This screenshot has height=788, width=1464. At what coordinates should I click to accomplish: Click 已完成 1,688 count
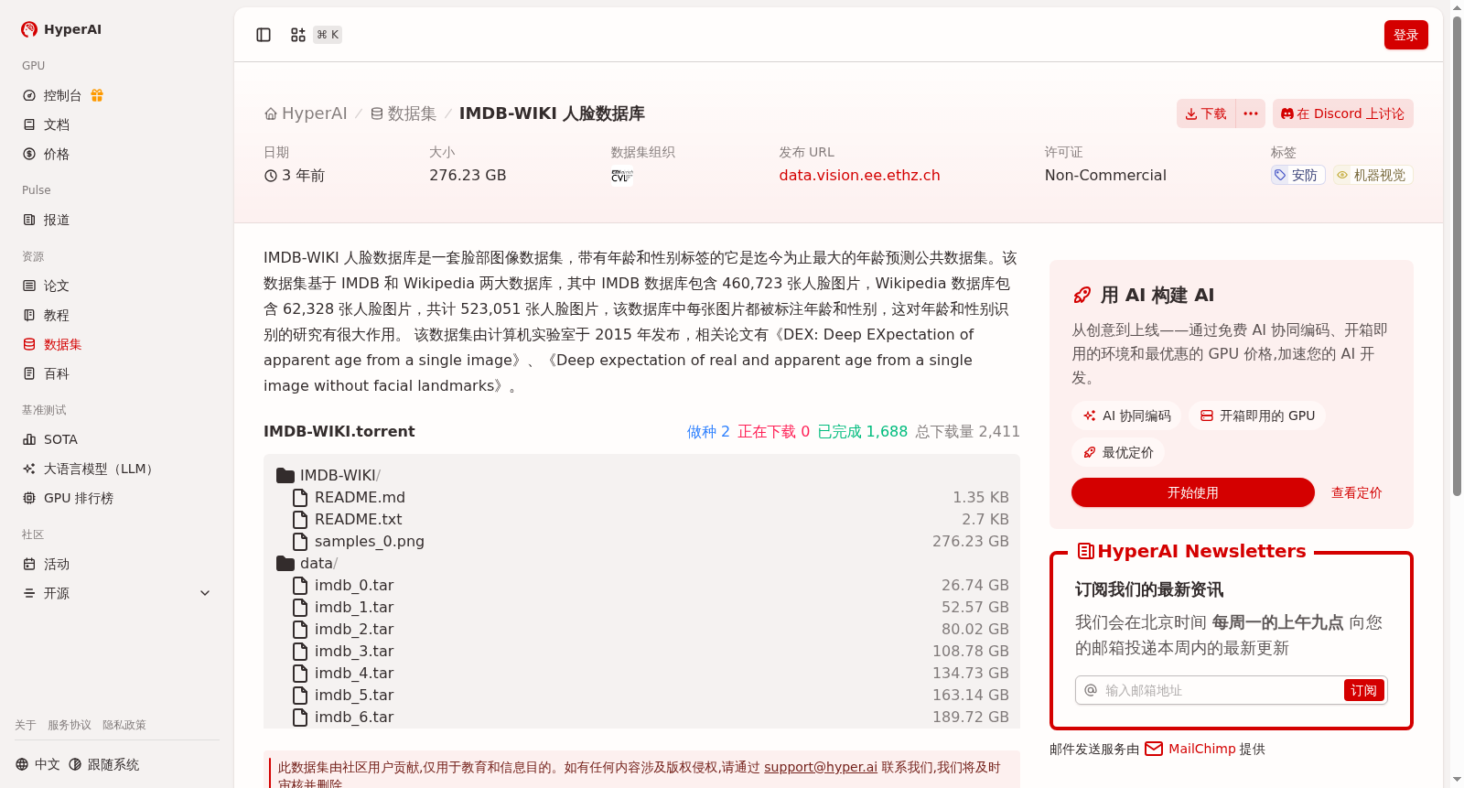pyautogui.click(x=862, y=431)
